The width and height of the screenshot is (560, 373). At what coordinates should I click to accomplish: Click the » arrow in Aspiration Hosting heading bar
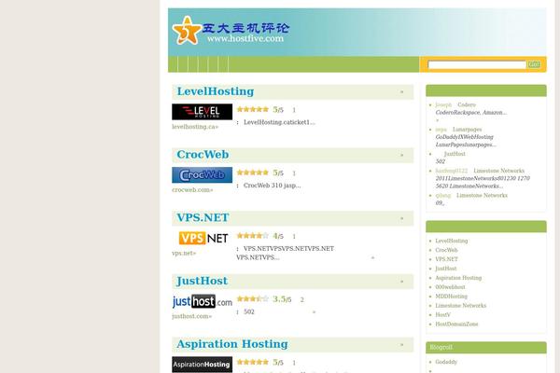click(x=401, y=345)
